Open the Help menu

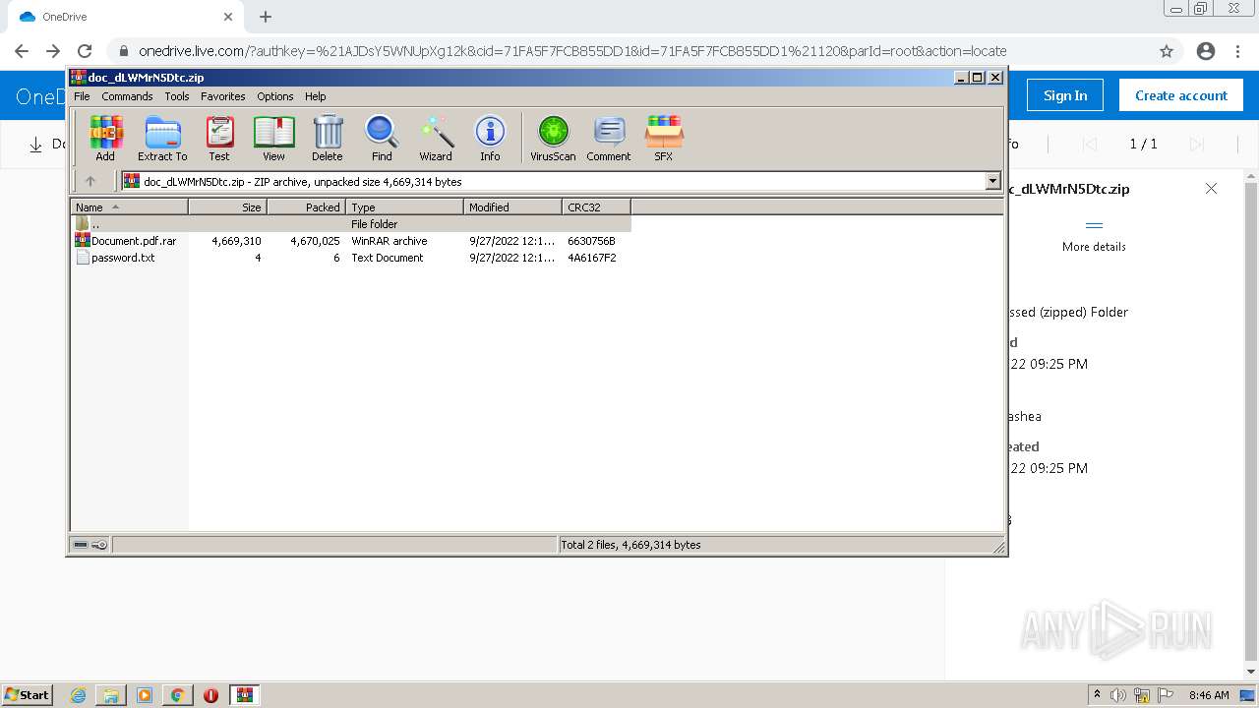[x=315, y=96]
